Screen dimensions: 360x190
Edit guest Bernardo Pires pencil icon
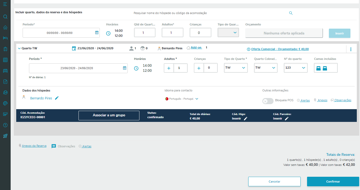(x=57, y=98)
